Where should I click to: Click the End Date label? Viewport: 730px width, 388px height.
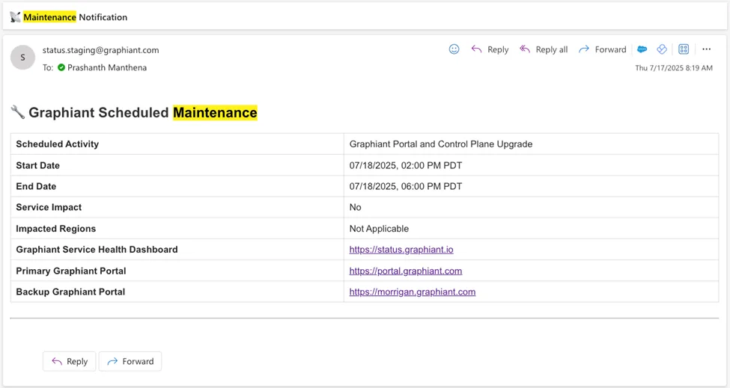click(x=36, y=186)
